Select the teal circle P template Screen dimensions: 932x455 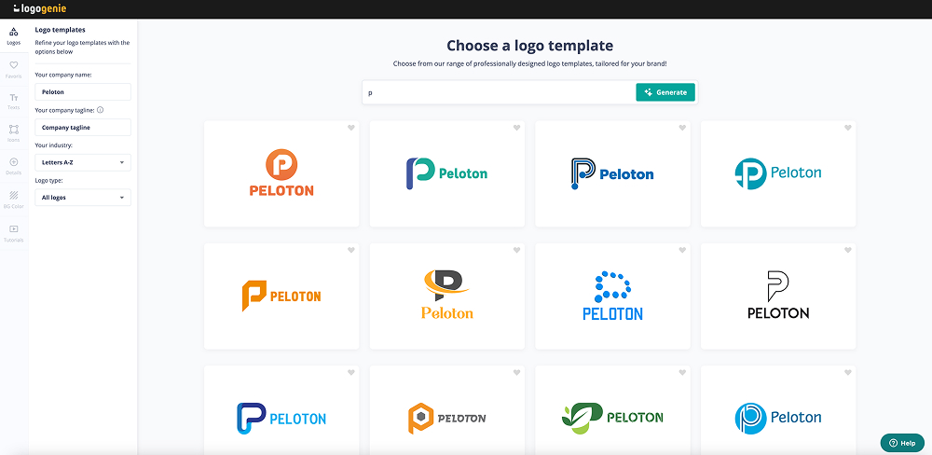tap(778, 173)
